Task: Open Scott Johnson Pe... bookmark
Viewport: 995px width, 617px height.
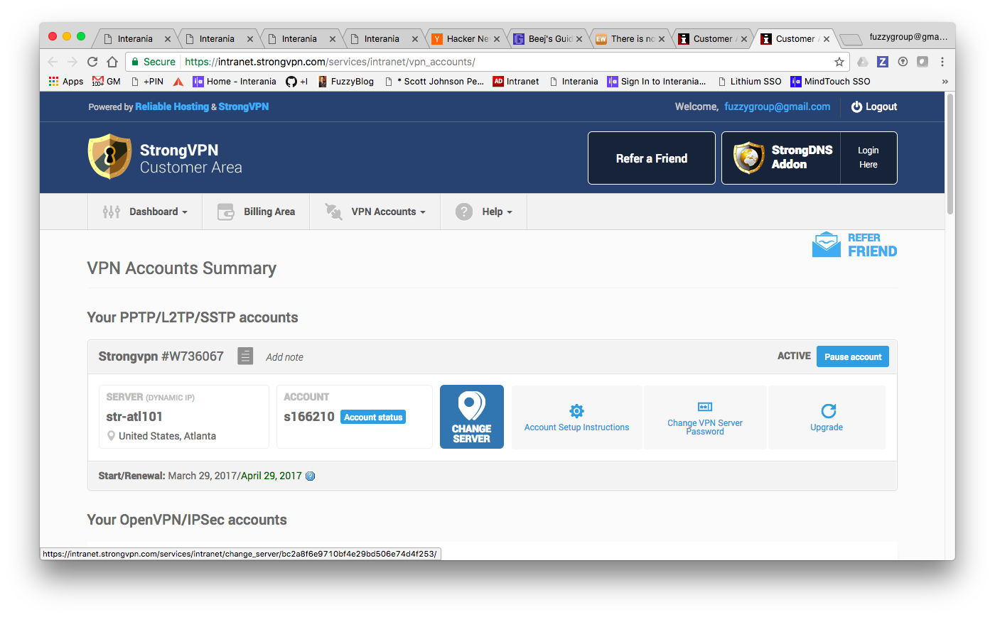Action: pyautogui.click(x=434, y=82)
